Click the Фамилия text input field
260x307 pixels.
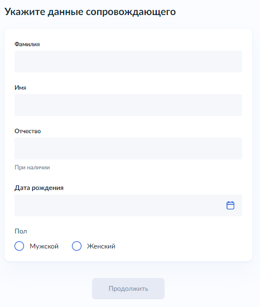tap(128, 61)
